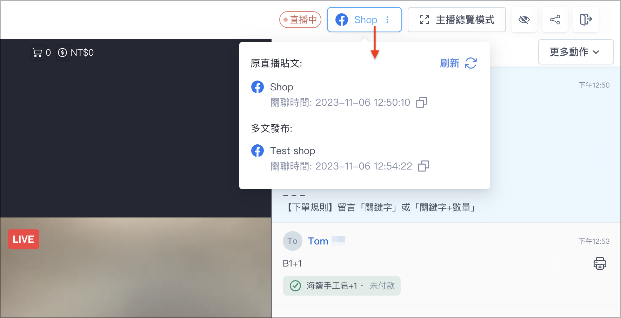
Task: Click the Facebook icon beside Shop post
Action: pyautogui.click(x=258, y=87)
